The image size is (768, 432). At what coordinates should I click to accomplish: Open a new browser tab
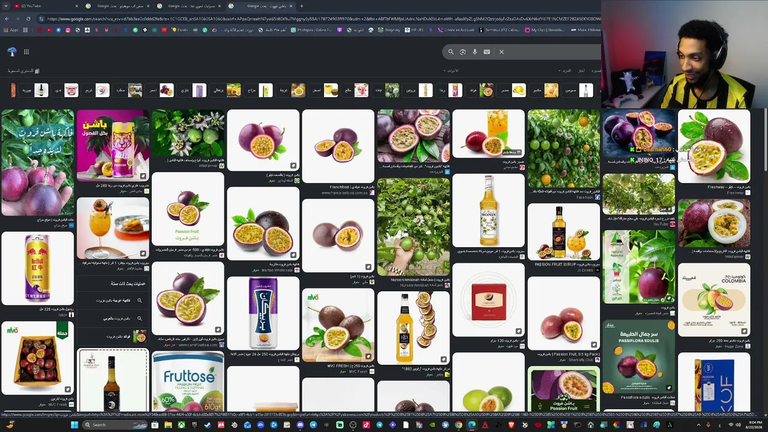[x=301, y=6]
